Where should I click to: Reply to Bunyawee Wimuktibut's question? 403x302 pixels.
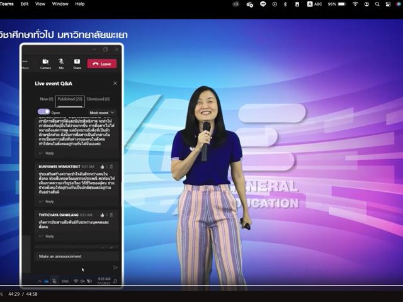pos(47,201)
